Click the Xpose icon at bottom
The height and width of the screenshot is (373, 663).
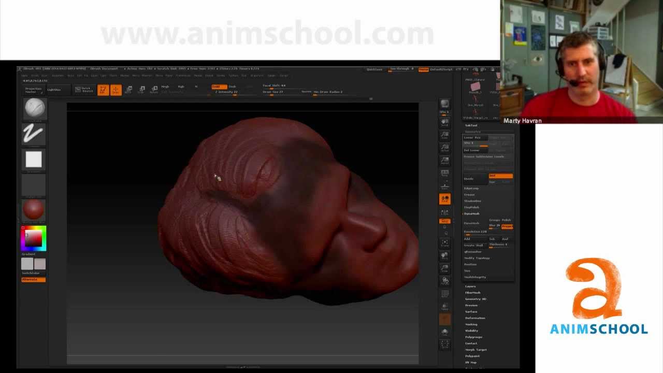point(444,345)
